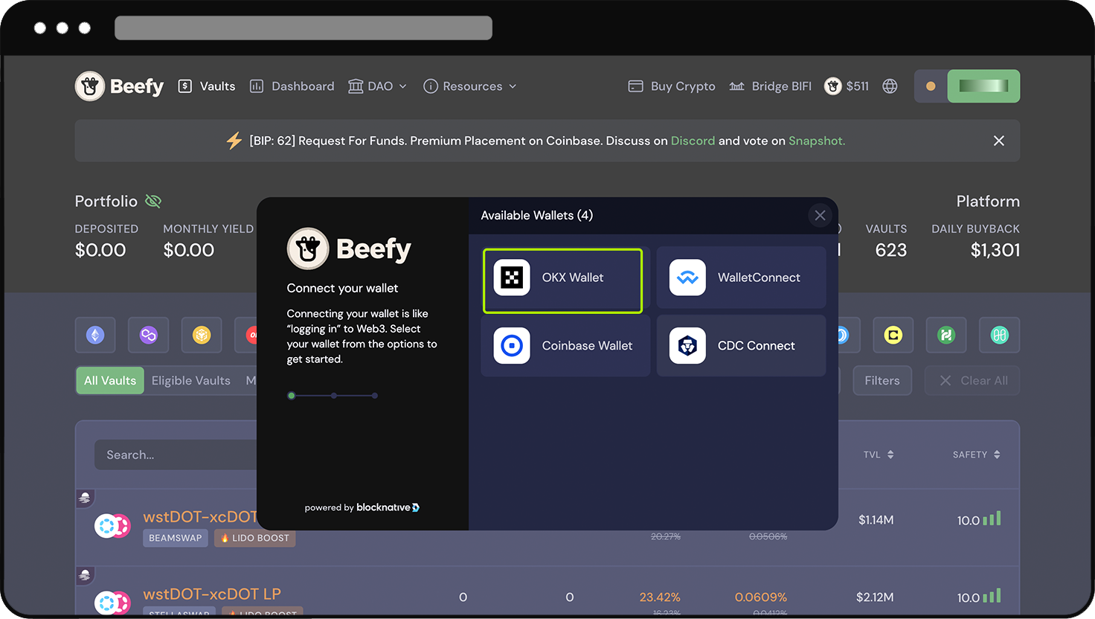This screenshot has height=619, width=1095.
Task: Click the $2.12M TVL value
Action: pos(875,597)
